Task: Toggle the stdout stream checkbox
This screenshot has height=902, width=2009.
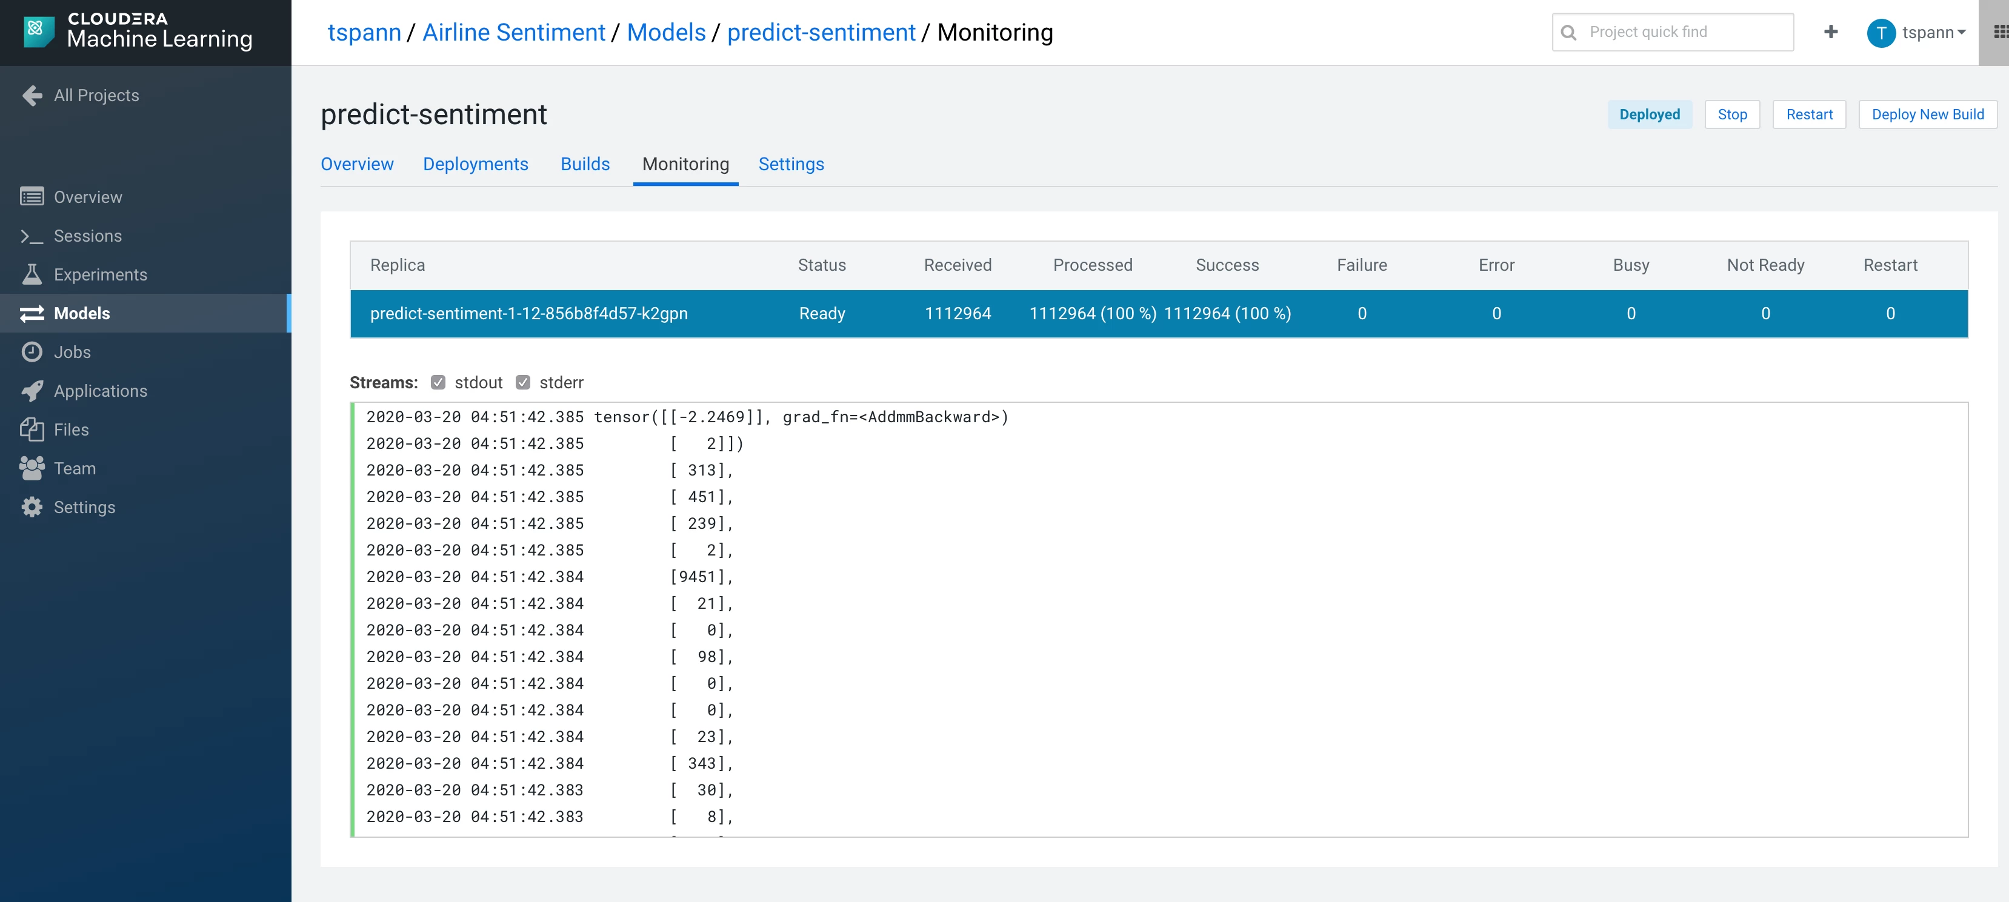Action: 438,383
